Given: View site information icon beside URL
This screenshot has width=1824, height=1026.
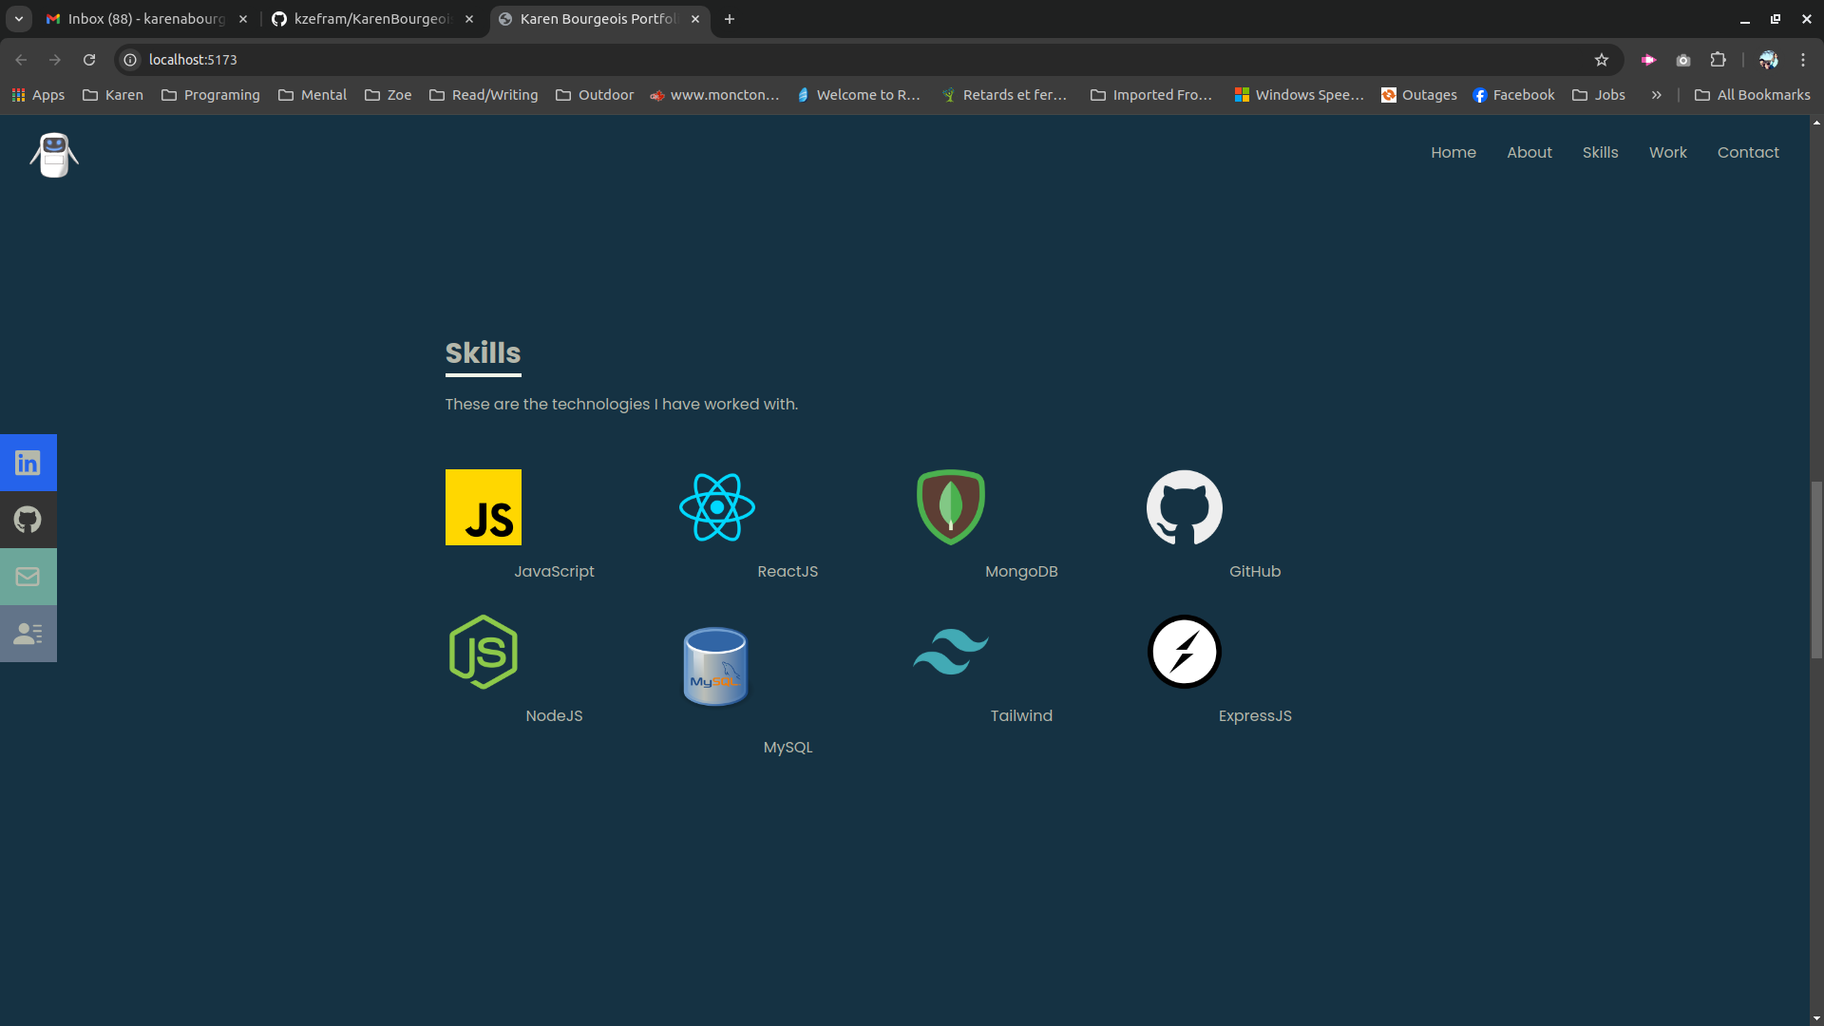Looking at the screenshot, I should point(131,60).
